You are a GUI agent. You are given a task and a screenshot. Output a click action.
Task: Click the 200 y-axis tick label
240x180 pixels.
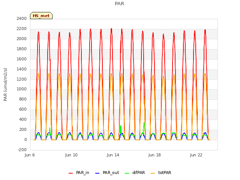23,130
